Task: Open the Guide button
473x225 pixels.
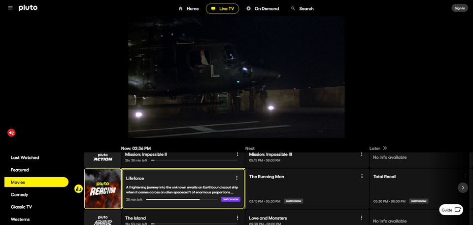Action: click(451, 210)
